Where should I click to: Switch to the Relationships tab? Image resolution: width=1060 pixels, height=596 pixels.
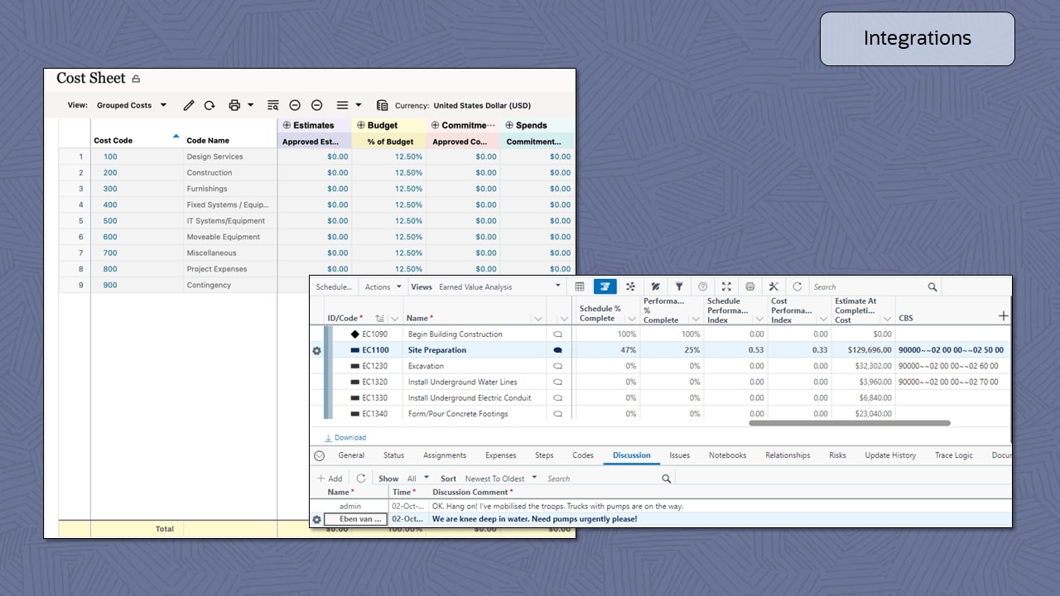click(x=788, y=455)
